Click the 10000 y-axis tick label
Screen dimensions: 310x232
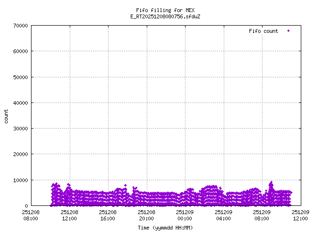[x=19, y=180]
